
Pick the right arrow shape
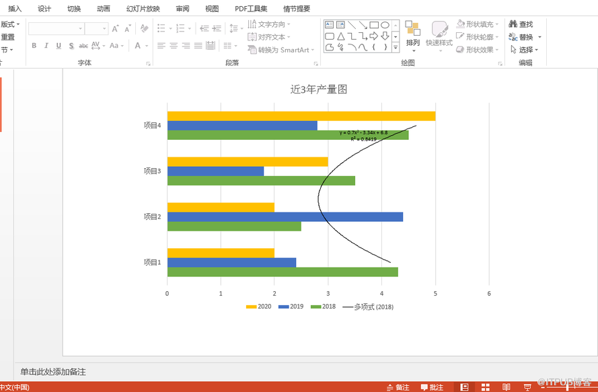coord(374,36)
